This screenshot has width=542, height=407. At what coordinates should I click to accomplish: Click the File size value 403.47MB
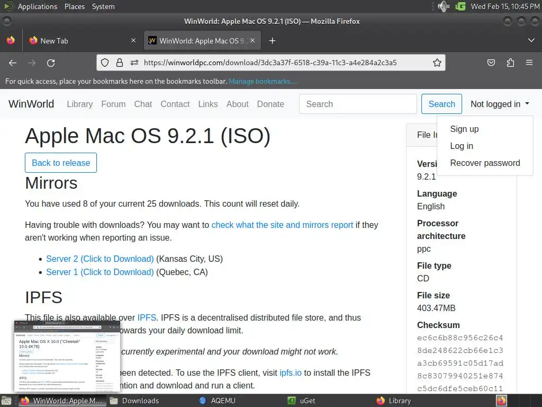436,308
